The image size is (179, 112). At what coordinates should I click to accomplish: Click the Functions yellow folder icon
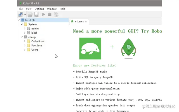pyautogui.click(x=29, y=45)
